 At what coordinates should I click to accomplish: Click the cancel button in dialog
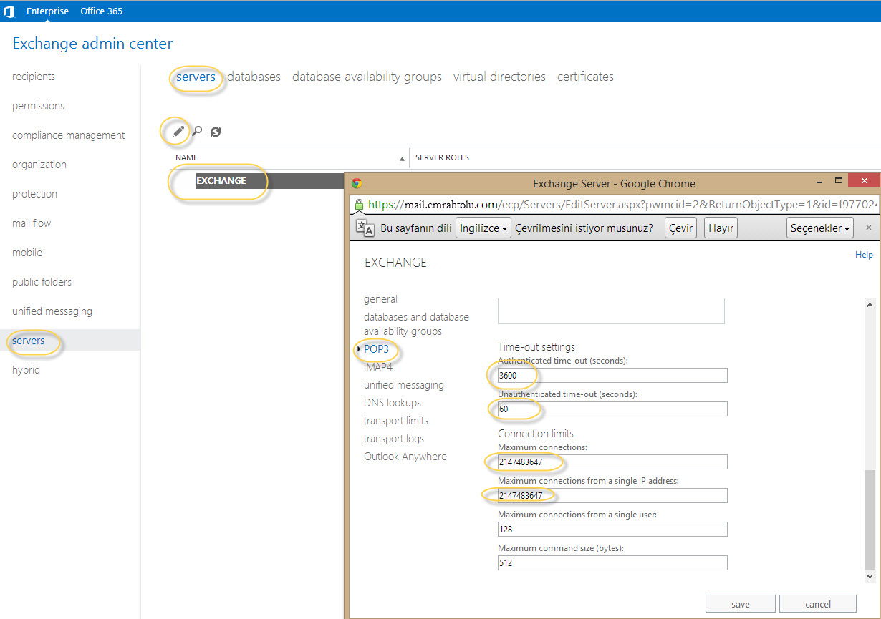coord(818,604)
